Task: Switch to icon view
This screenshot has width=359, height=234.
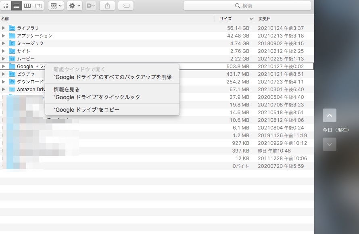Action: click(x=6, y=6)
